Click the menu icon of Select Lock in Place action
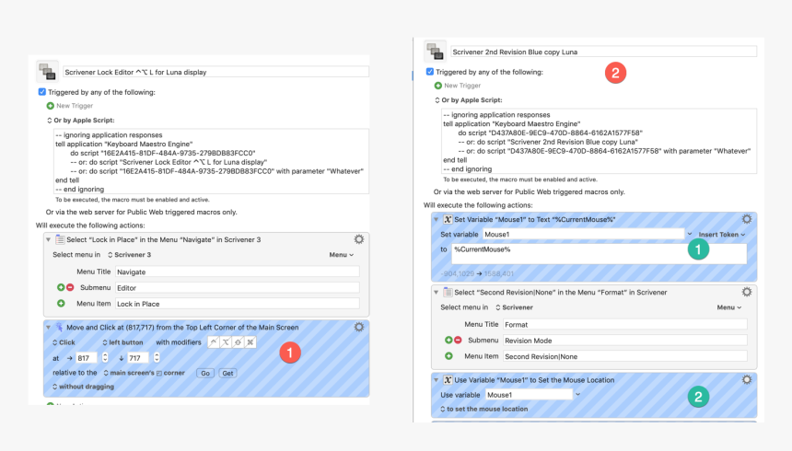This screenshot has height=451, width=792. coord(60,239)
